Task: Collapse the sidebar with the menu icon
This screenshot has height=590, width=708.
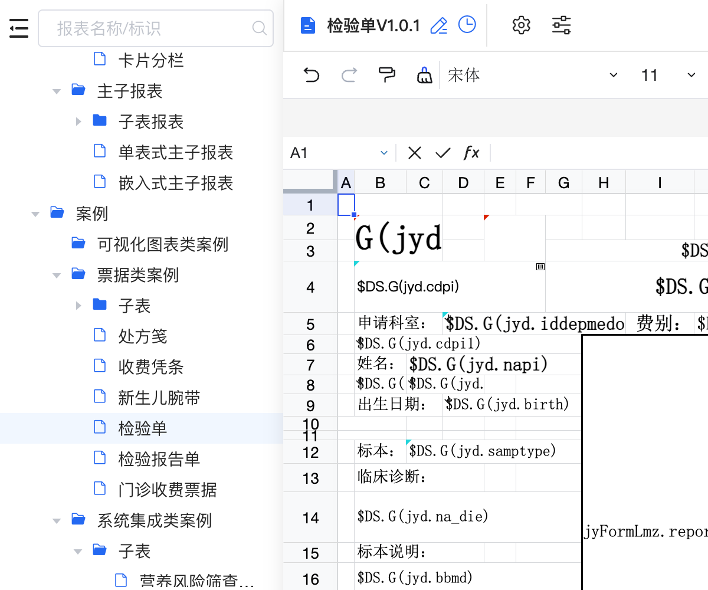Action: [19, 28]
